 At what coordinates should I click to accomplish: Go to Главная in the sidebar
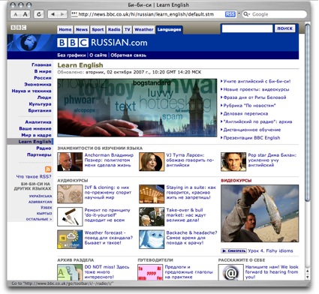(x=41, y=64)
